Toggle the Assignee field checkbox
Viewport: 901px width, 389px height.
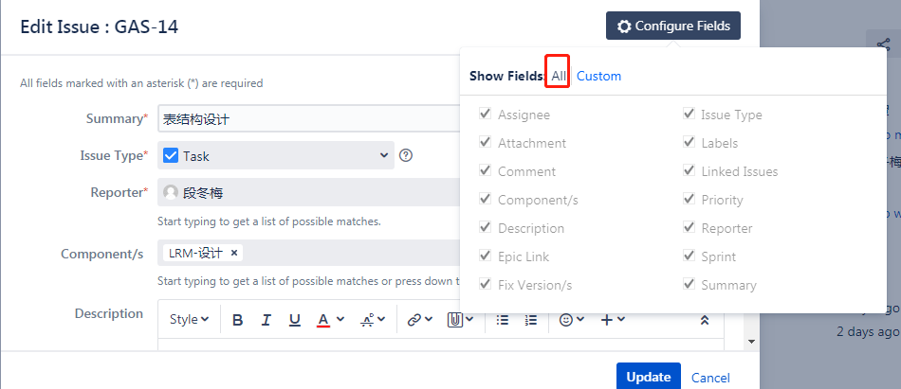tap(486, 115)
